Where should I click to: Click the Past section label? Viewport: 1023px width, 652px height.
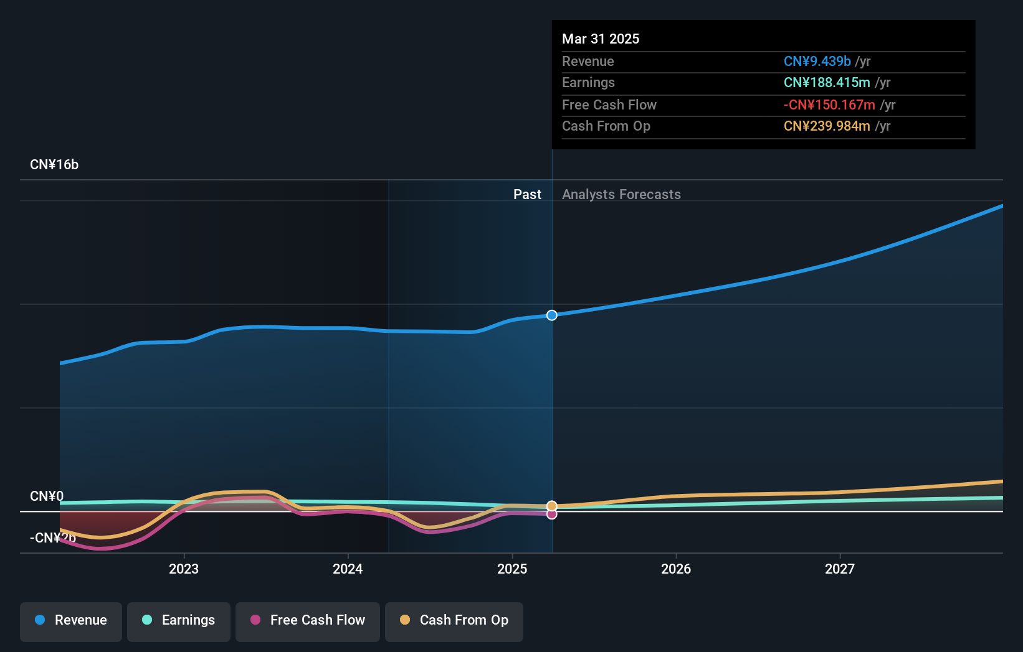tap(527, 194)
